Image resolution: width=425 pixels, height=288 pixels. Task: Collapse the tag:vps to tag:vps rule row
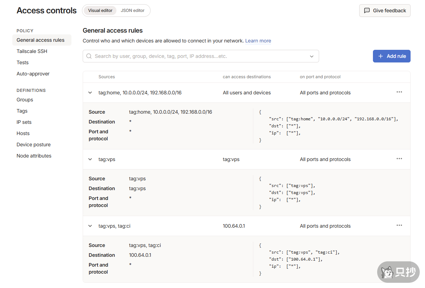coord(90,159)
